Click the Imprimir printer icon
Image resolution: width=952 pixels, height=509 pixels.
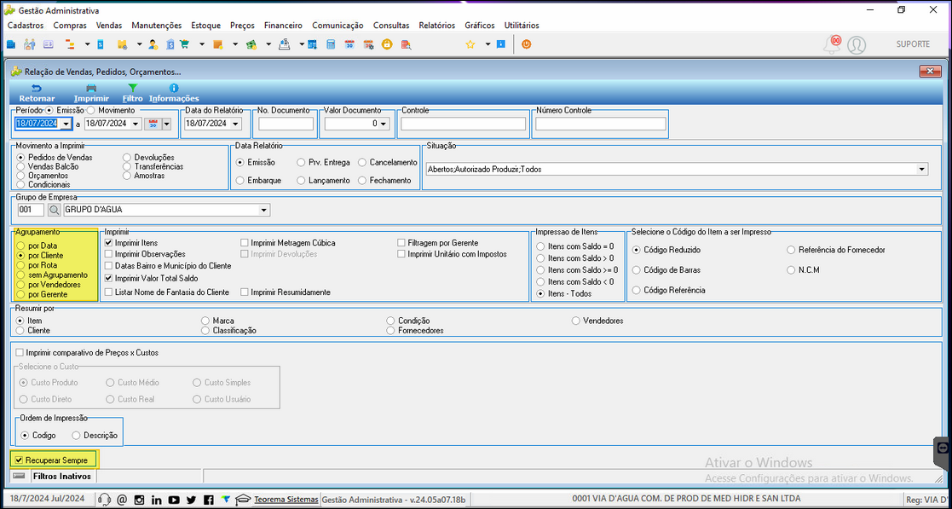(91, 88)
